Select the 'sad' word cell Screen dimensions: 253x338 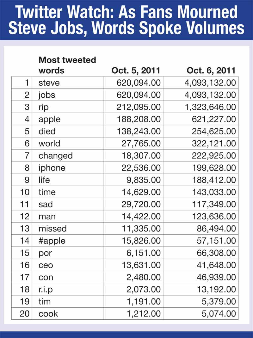pyautogui.click(x=46, y=204)
